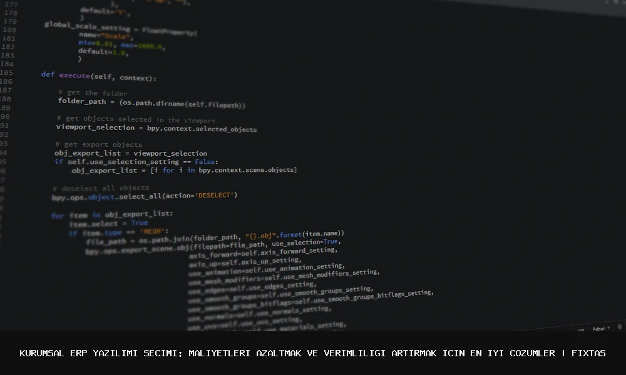Image resolution: width=626 pixels, height=375 pixels.
Task: Click the 'KURUMSAL ERP YAZILIMI SECIMI' caption text
Action: (x=98, y=354)
